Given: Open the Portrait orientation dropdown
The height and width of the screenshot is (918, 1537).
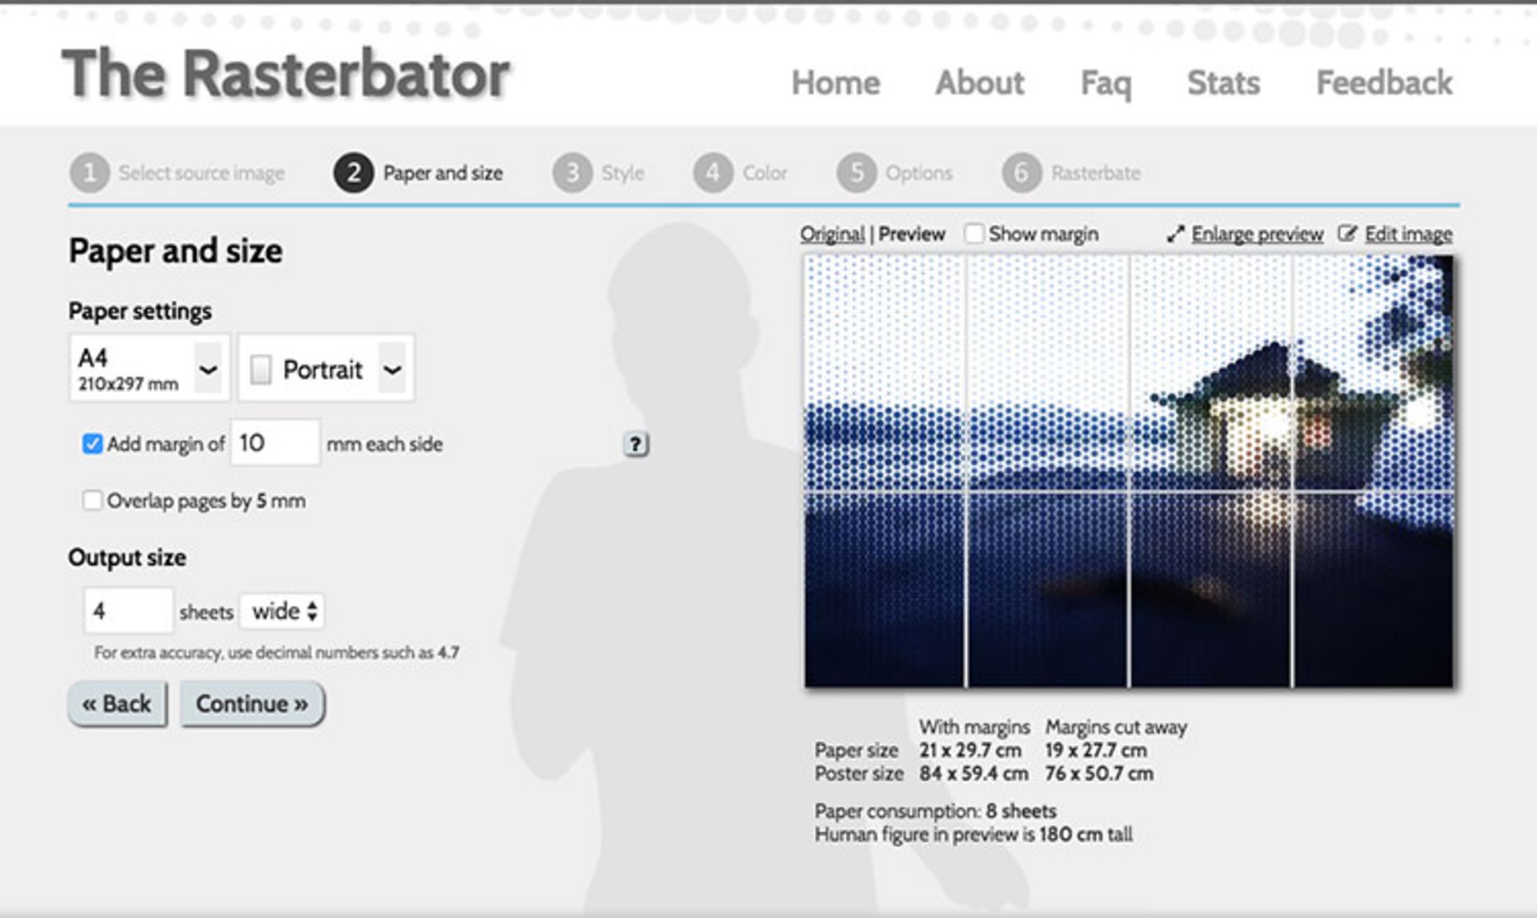Looking at the screenshot, I should coord(327,368).
